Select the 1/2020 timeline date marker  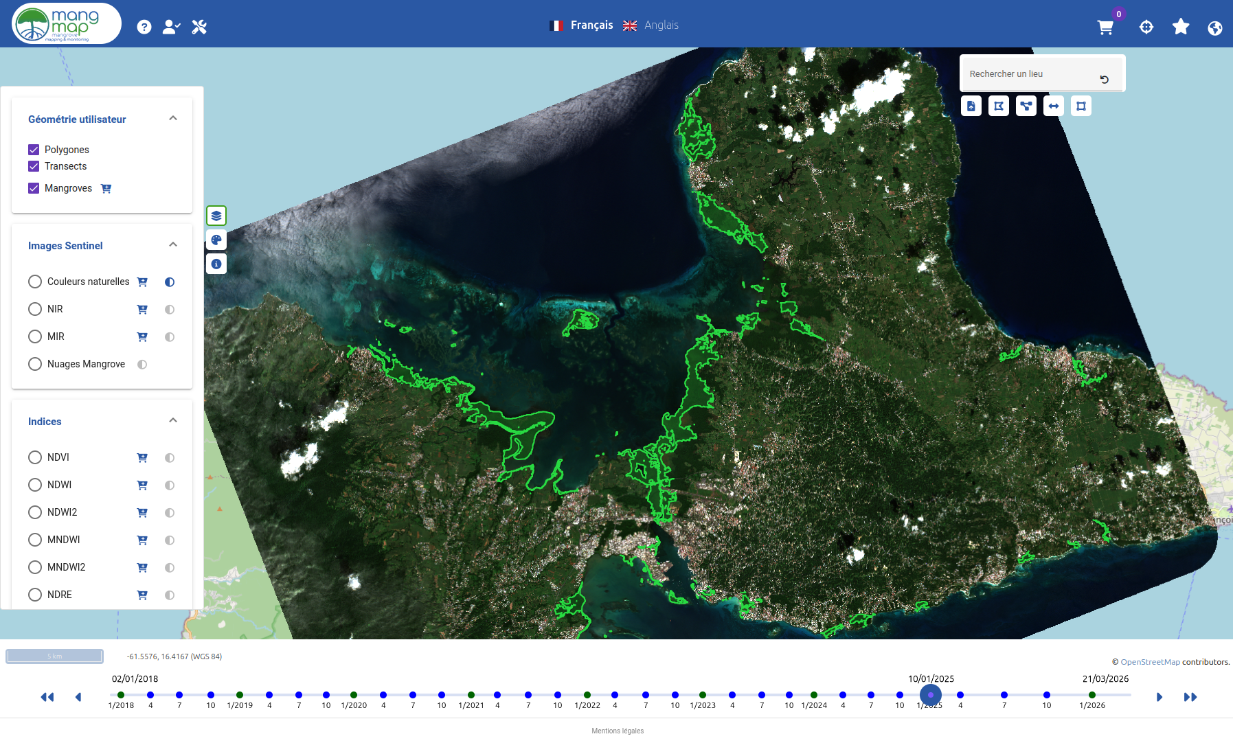(354, 696)
